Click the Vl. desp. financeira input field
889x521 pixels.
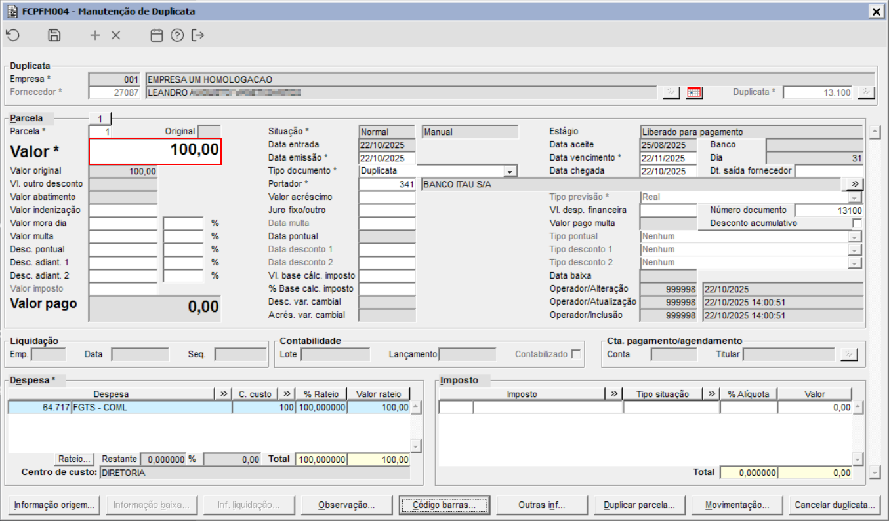coord(668,210)
